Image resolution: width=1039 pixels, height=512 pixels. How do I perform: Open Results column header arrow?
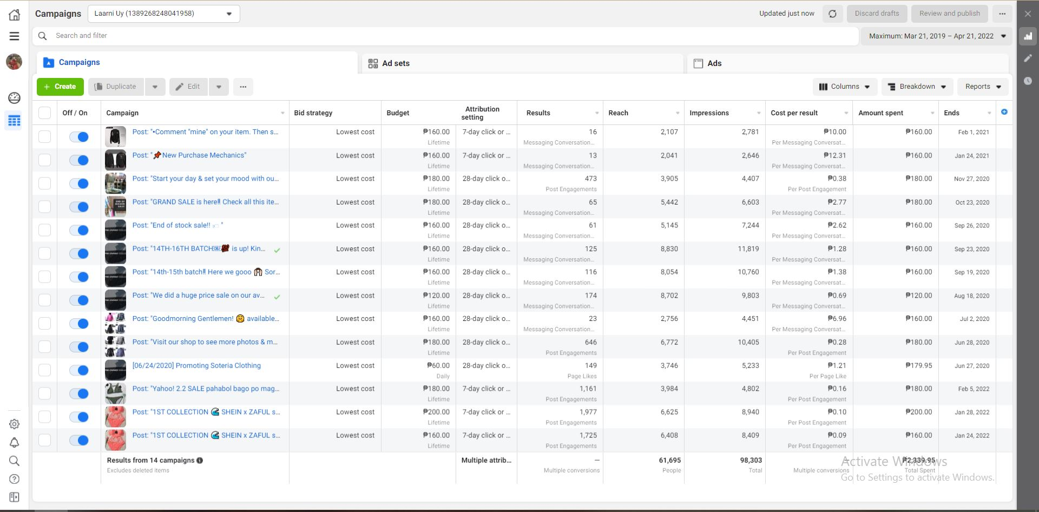point(597,113)
